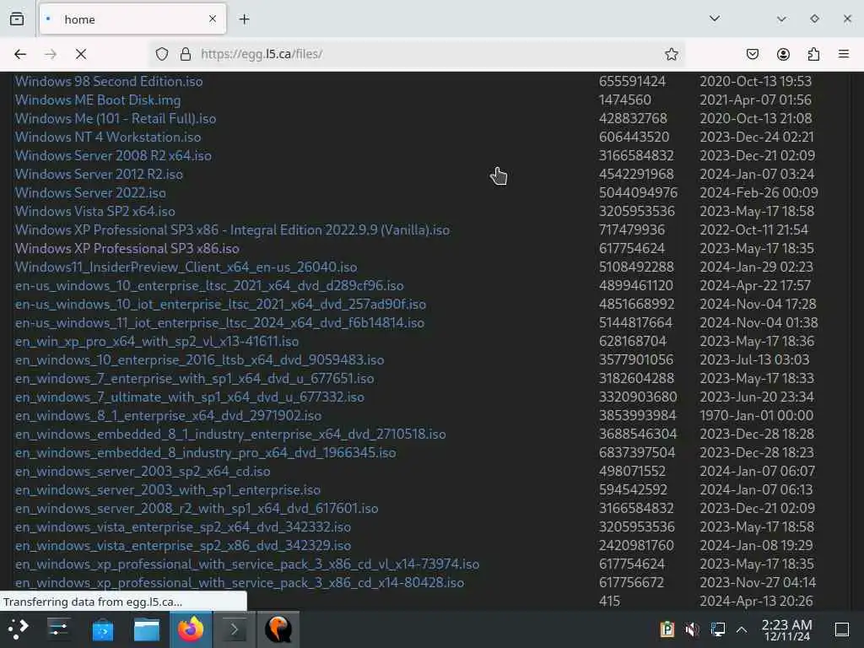Open Windows ME Boot Disk.img link
The image size is (864, 648).
pos(98,100)
